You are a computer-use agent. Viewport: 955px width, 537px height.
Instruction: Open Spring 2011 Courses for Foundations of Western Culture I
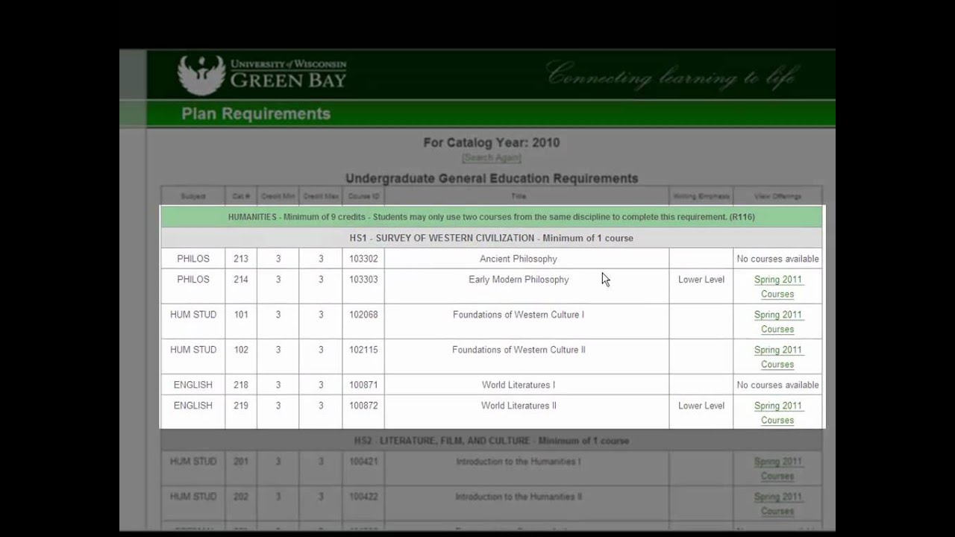tap(777, 321)
